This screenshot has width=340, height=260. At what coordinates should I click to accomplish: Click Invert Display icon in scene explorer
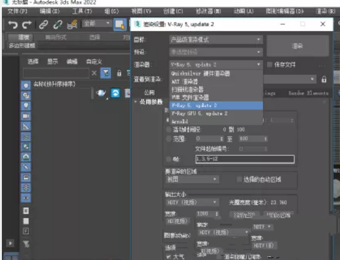point(26,231)
